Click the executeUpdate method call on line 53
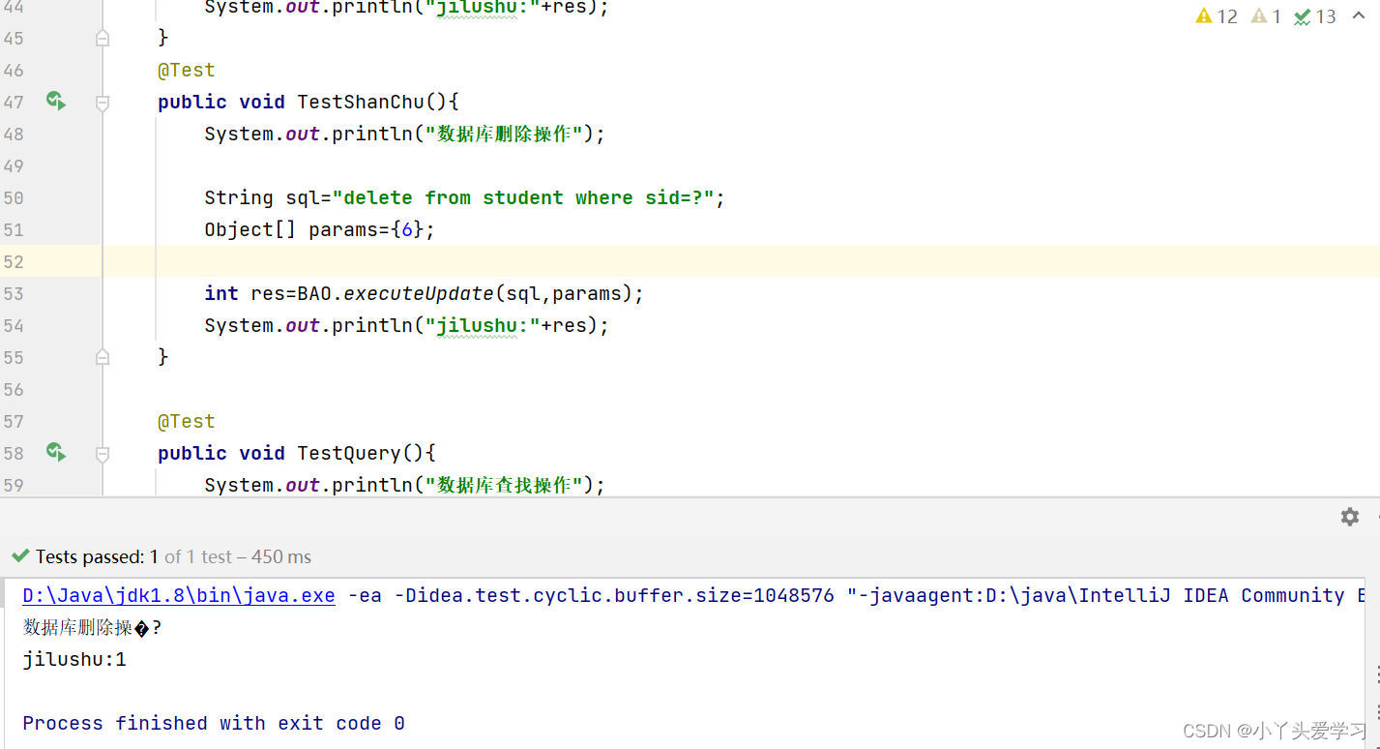The width and height of the screenshot is (1380, 749). pyautogui.click(x=419, y=293)
